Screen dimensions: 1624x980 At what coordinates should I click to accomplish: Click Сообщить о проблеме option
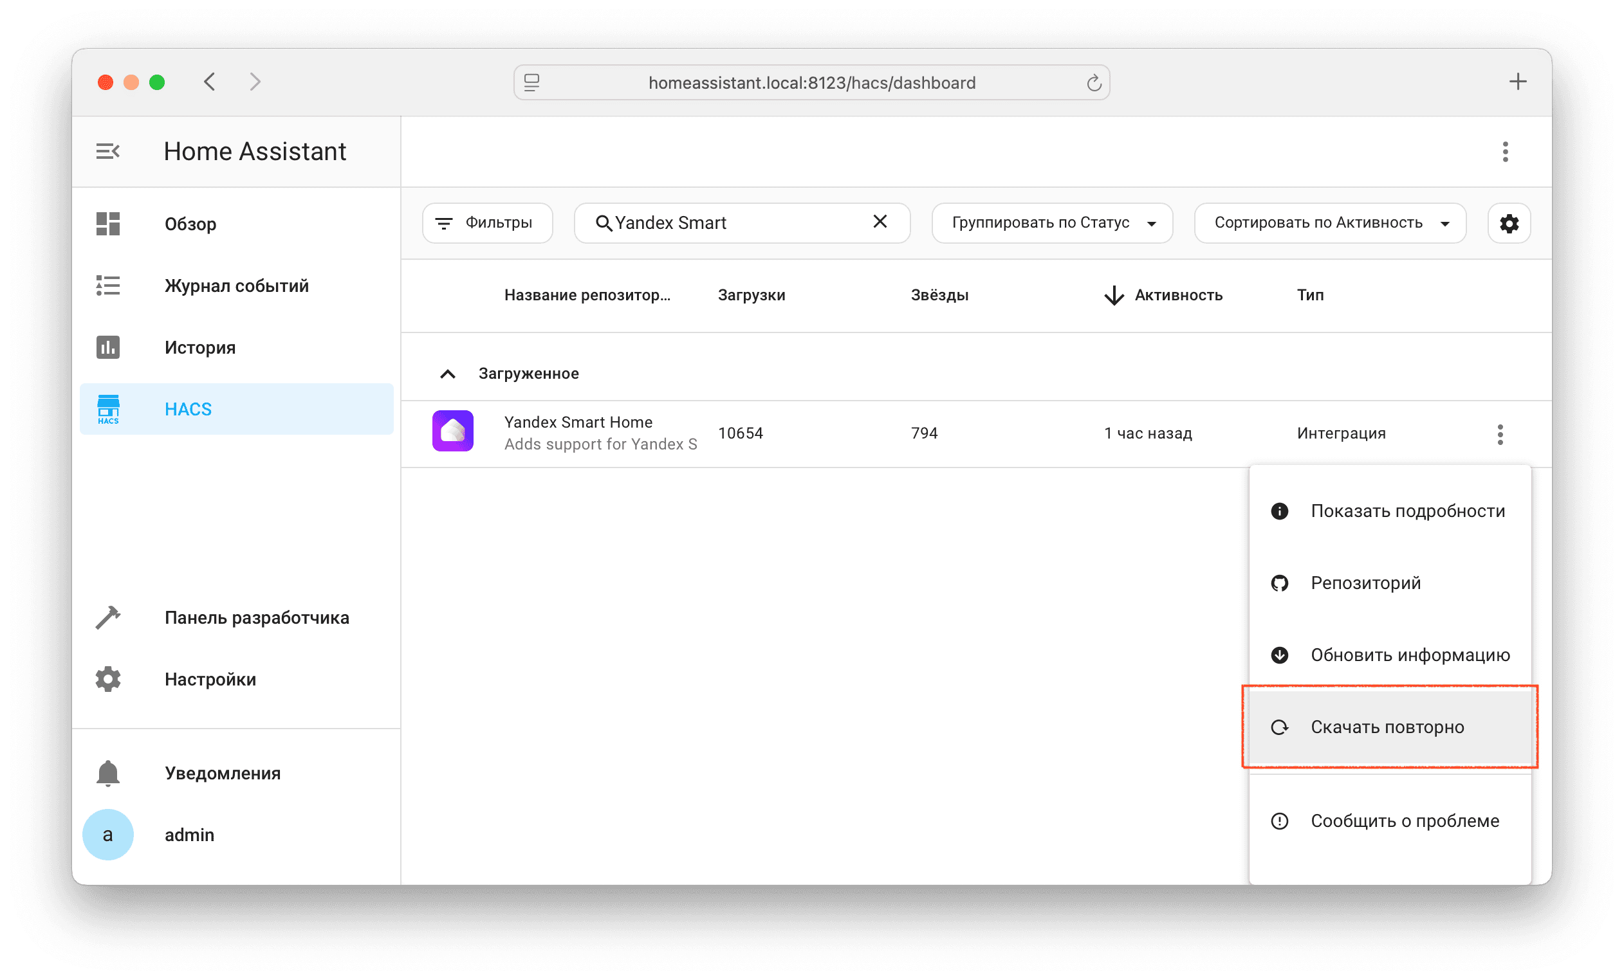click(1404, 821)
